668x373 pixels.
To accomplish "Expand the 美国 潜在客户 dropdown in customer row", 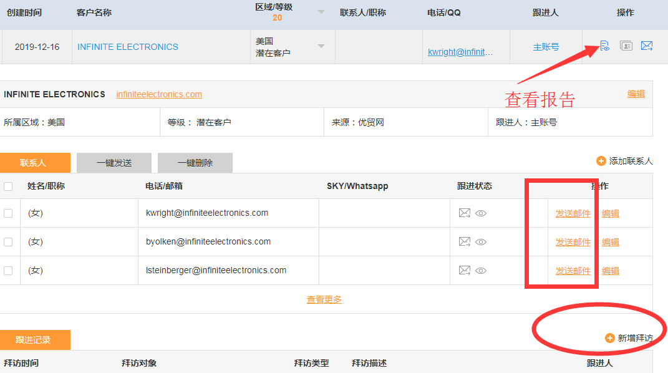I will [321, 46].
